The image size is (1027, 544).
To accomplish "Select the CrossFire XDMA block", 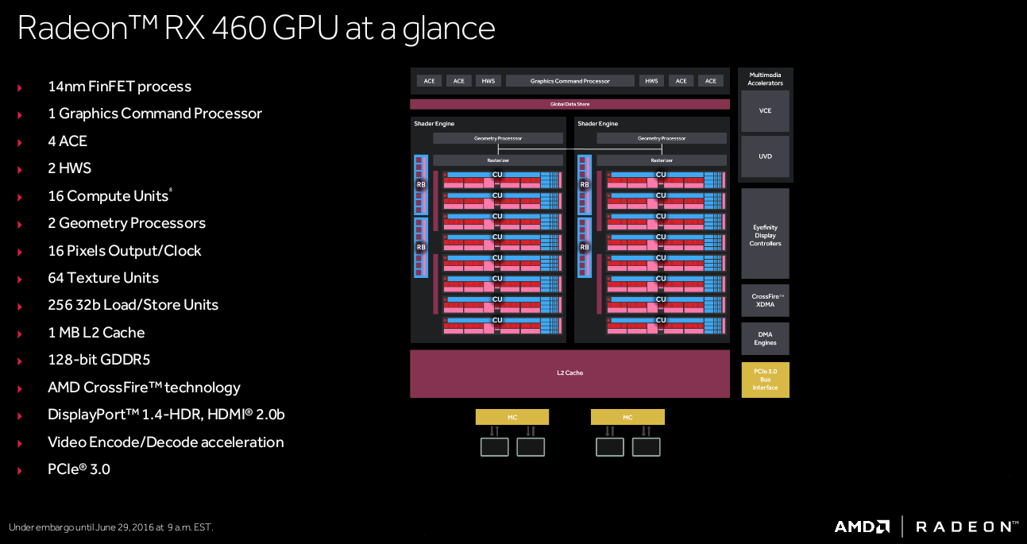I will [x=765, y=301].
